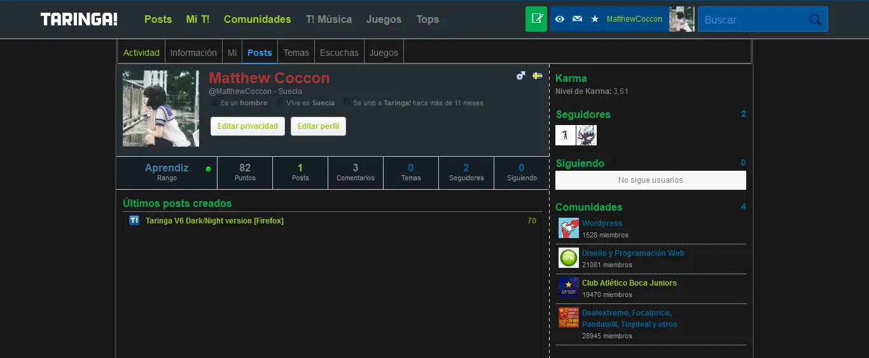Click 'Vive en Suecia' text
The height and width of the screenshot is (358, 869).
coord(310,103)
